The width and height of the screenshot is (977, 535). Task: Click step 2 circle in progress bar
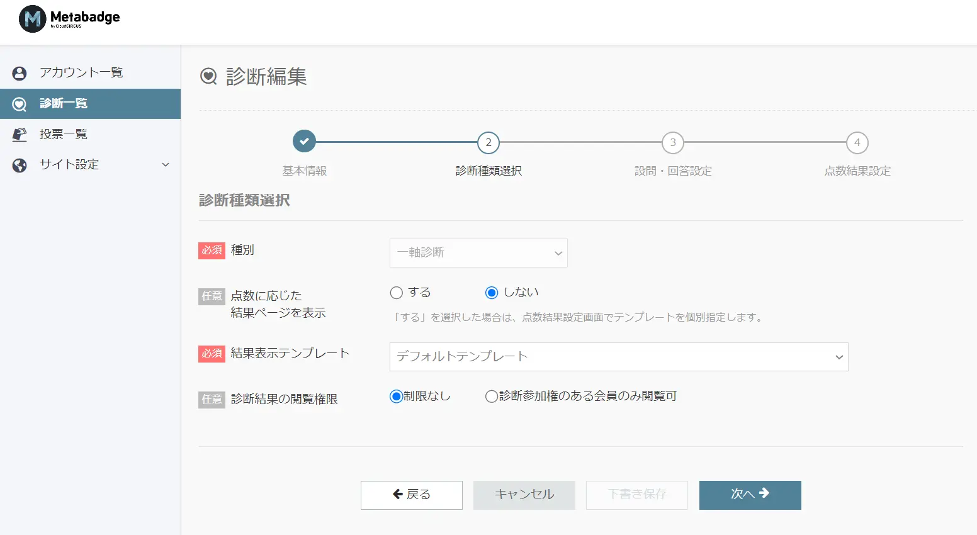click(488, 143)
